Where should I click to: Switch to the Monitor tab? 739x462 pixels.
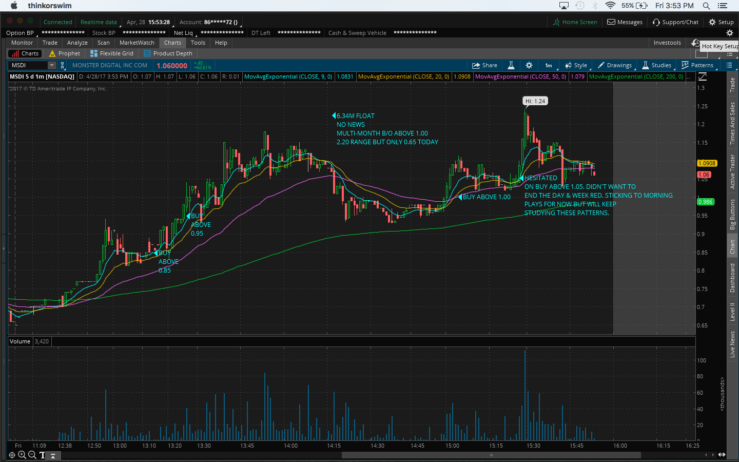tap(22, 43)
